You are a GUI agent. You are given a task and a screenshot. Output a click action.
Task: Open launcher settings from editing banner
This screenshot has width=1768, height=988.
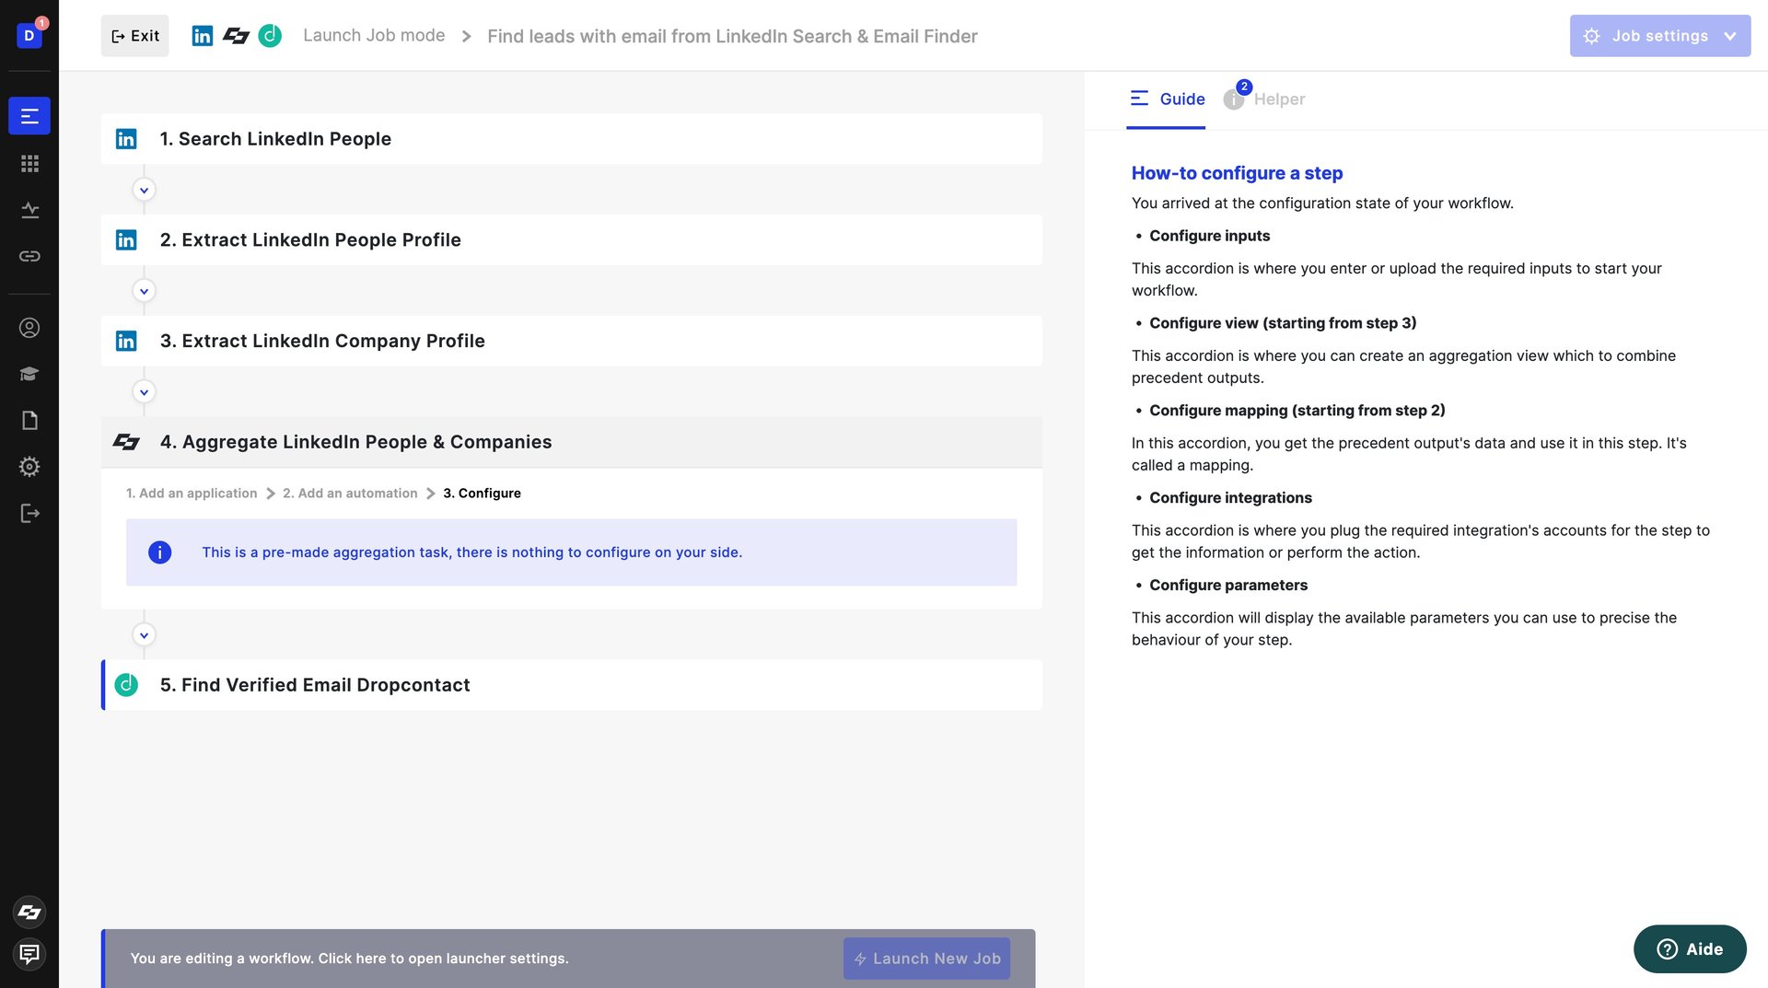click(350, 959)
